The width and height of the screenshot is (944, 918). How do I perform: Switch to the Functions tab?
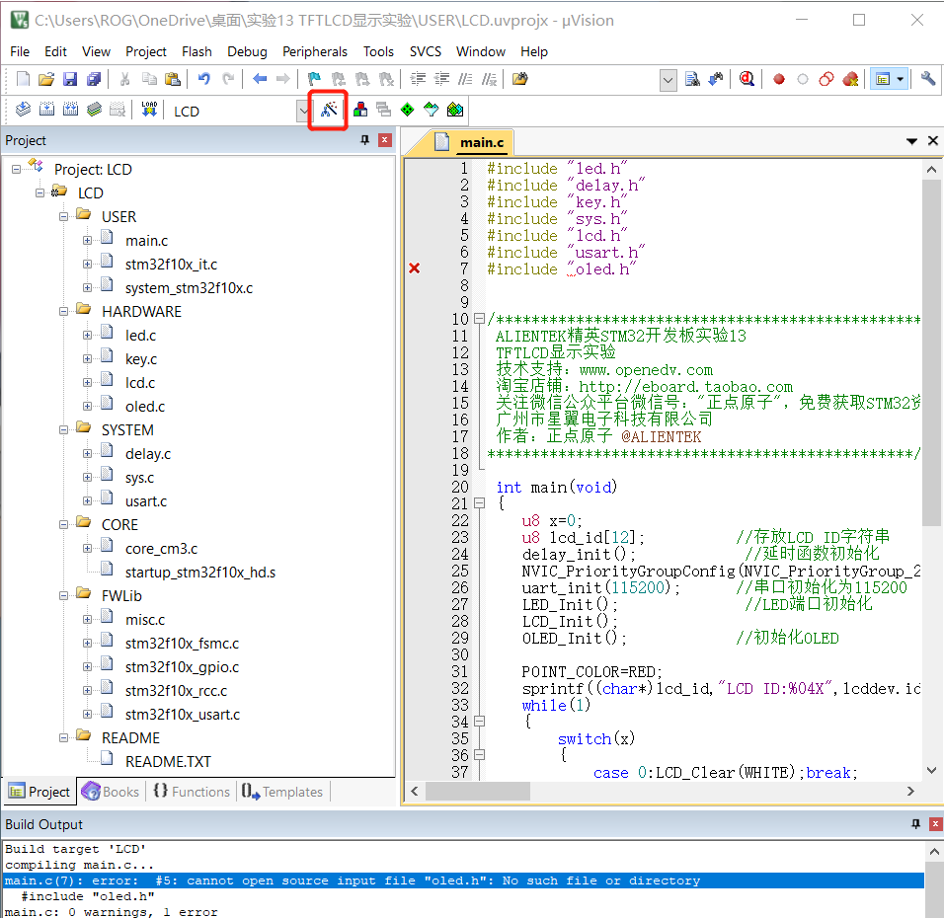tap(192, 792)
